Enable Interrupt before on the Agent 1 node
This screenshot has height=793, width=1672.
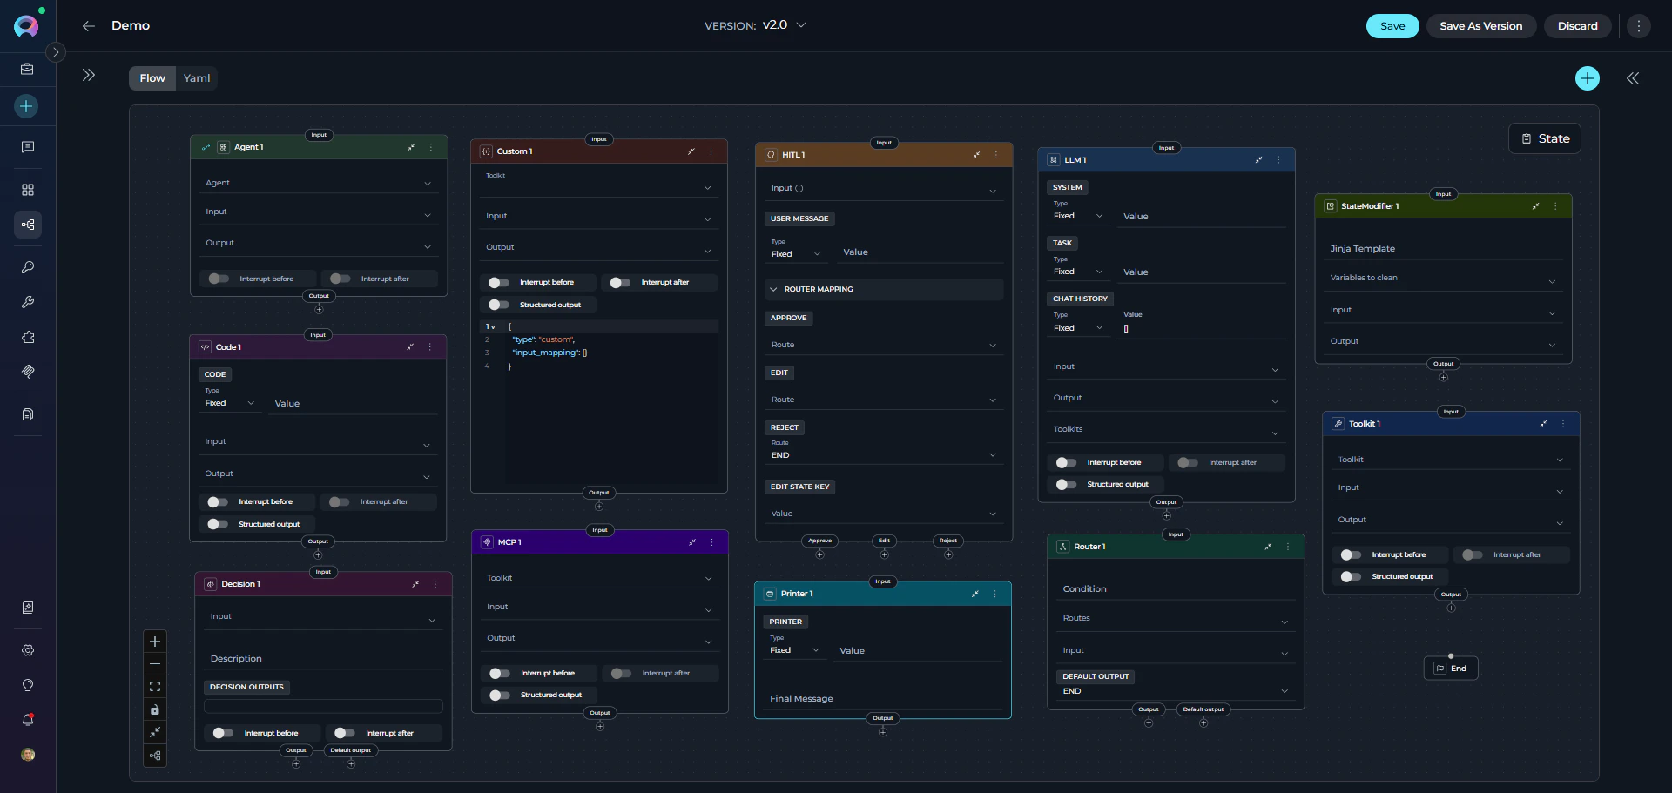[x=218, y=279]
